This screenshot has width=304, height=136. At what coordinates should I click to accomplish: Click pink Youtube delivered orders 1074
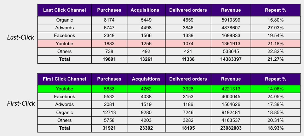188,44
